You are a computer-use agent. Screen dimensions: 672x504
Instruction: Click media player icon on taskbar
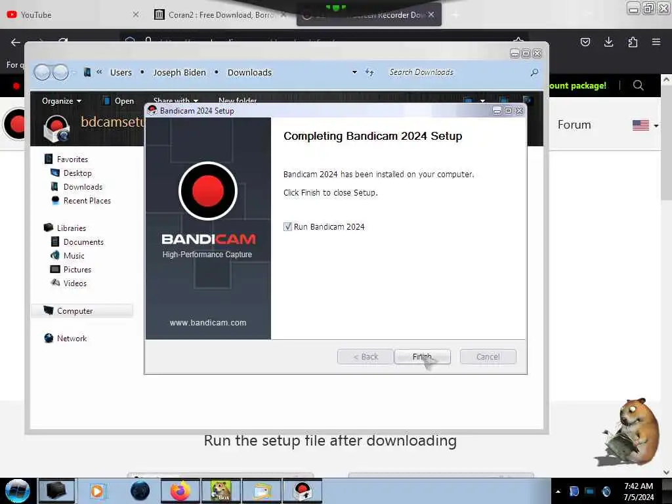tap(97, 491)
